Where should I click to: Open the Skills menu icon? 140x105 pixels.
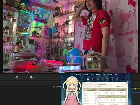[103, 79]
